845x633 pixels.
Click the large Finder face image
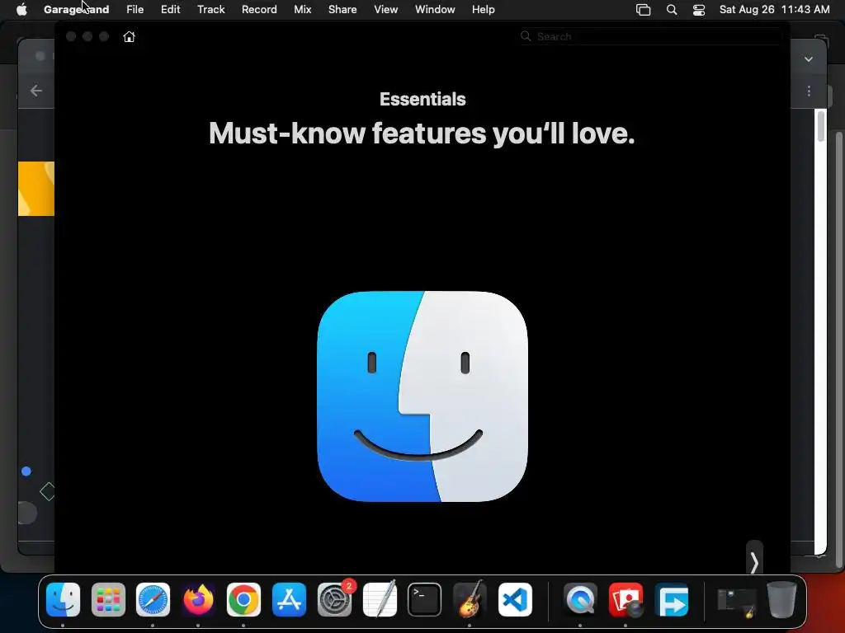(422, 396)
